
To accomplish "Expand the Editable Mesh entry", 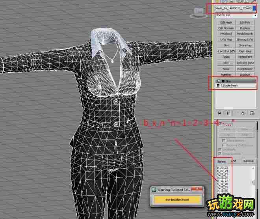I will point(218,85).
